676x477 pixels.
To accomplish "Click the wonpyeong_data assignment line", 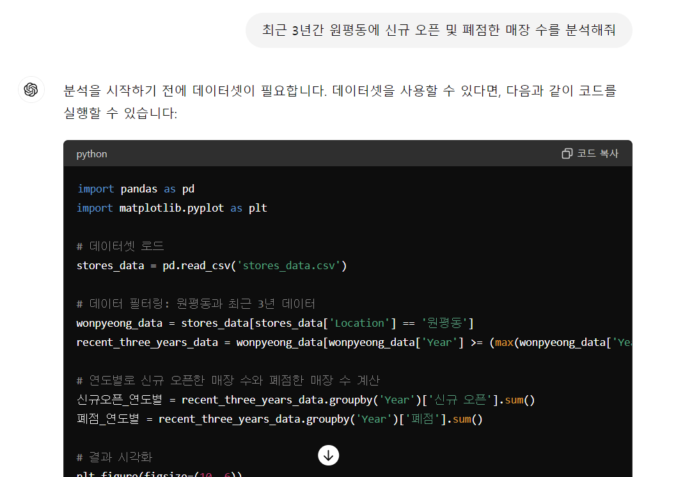I will click(x=275, y=323).
